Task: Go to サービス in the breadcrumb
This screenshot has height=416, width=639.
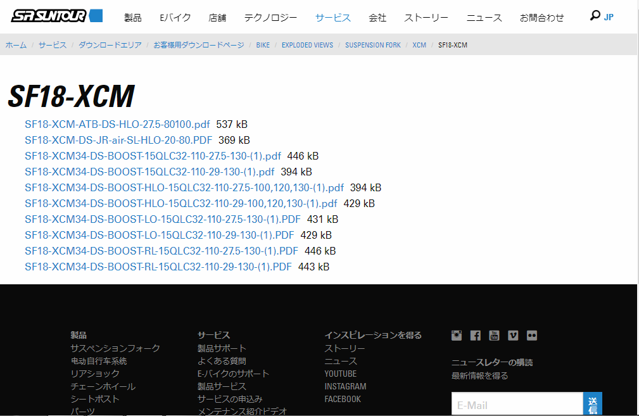Action: (53, 45)
